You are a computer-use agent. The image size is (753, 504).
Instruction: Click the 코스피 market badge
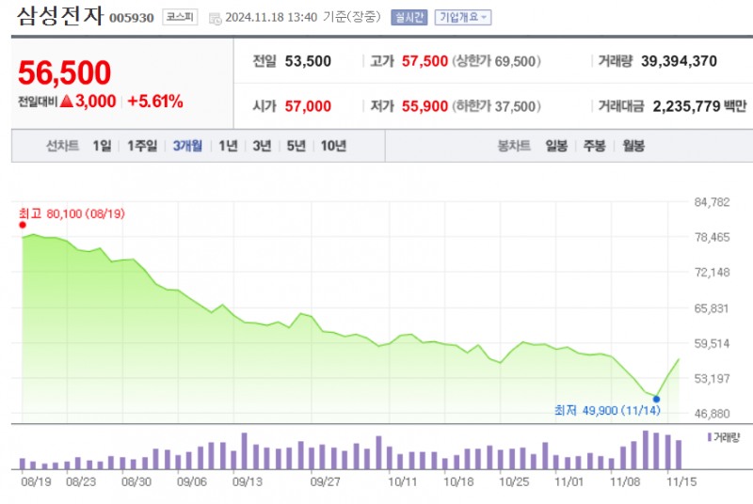[180, 17]
